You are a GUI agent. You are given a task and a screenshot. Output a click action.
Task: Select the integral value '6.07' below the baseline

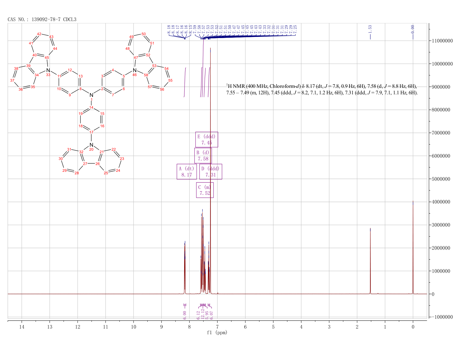211,315
